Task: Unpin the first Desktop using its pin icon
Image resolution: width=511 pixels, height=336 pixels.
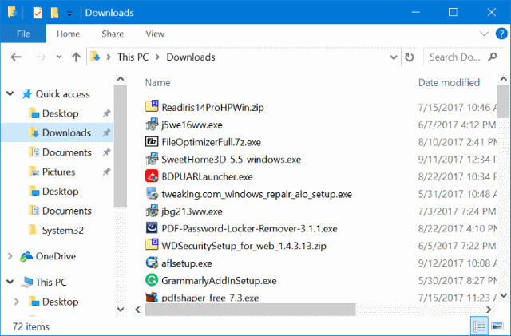Action: coord(106,113)
